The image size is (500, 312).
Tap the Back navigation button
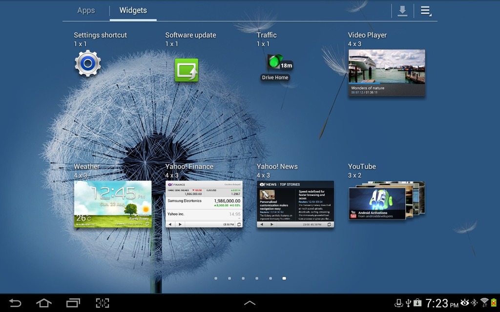pyautogui.click(x=15, y=303)
